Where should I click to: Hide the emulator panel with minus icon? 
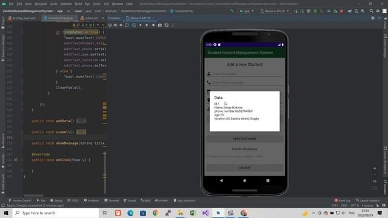pos(380,18)
